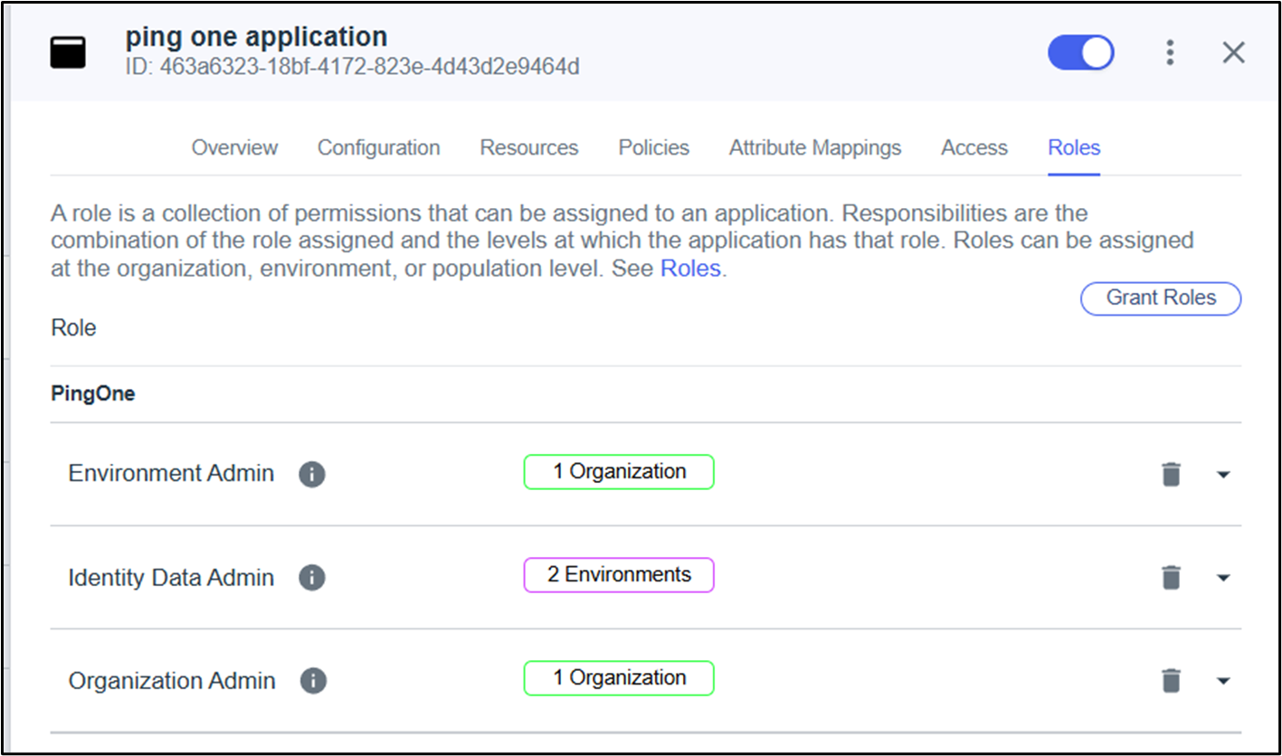Expand the Organization Admin row
1282x756 pixels.
pyautogui.click(x=1223, y=681)
